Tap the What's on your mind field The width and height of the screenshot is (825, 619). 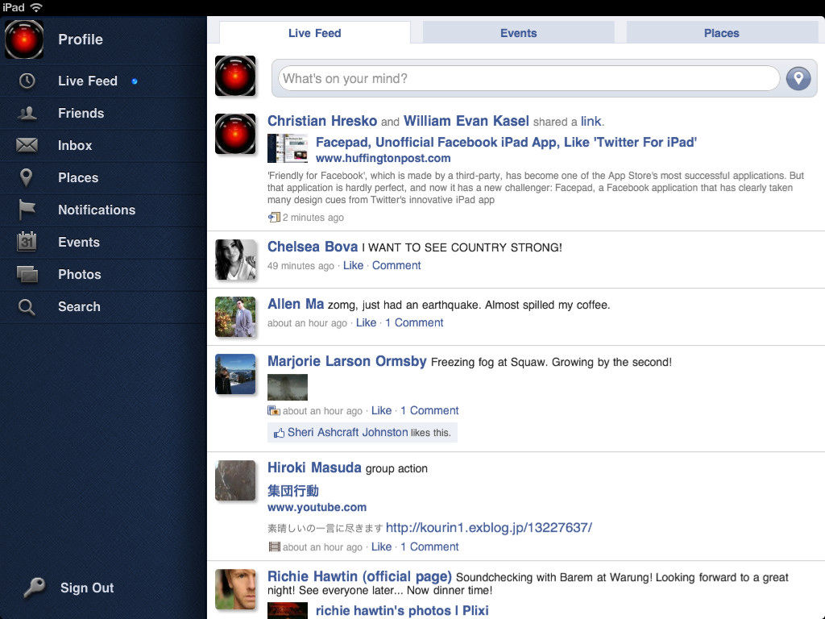pyautogui.click(x=529, y=78)
